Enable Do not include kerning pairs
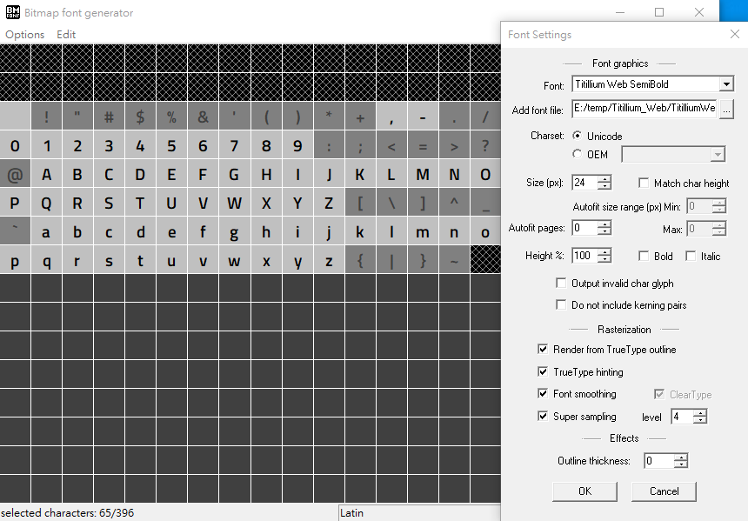 pyautogui.click(x=562, y=304)
